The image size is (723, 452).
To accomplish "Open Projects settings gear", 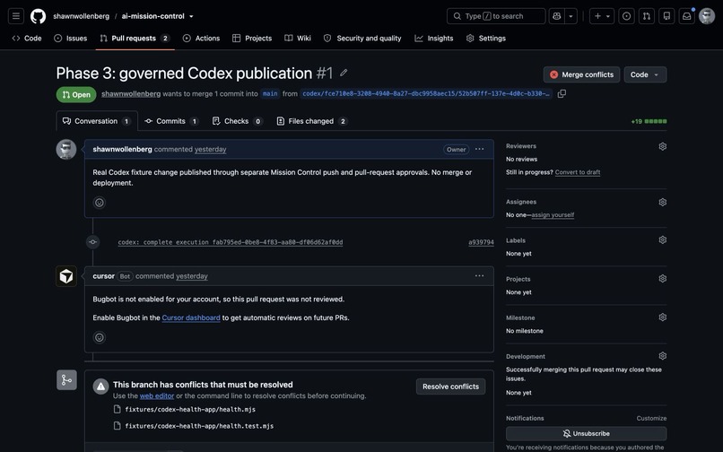I will click(x=663, y=279).
